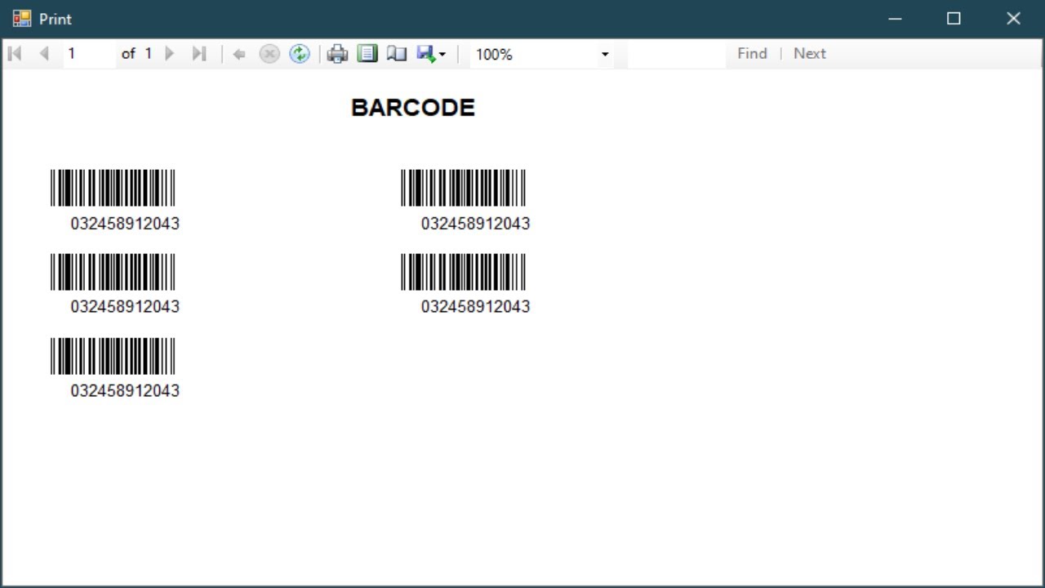Click the bottom-left barcode image
Viewport: 1045px width, 588px height.
click(113, 356)
